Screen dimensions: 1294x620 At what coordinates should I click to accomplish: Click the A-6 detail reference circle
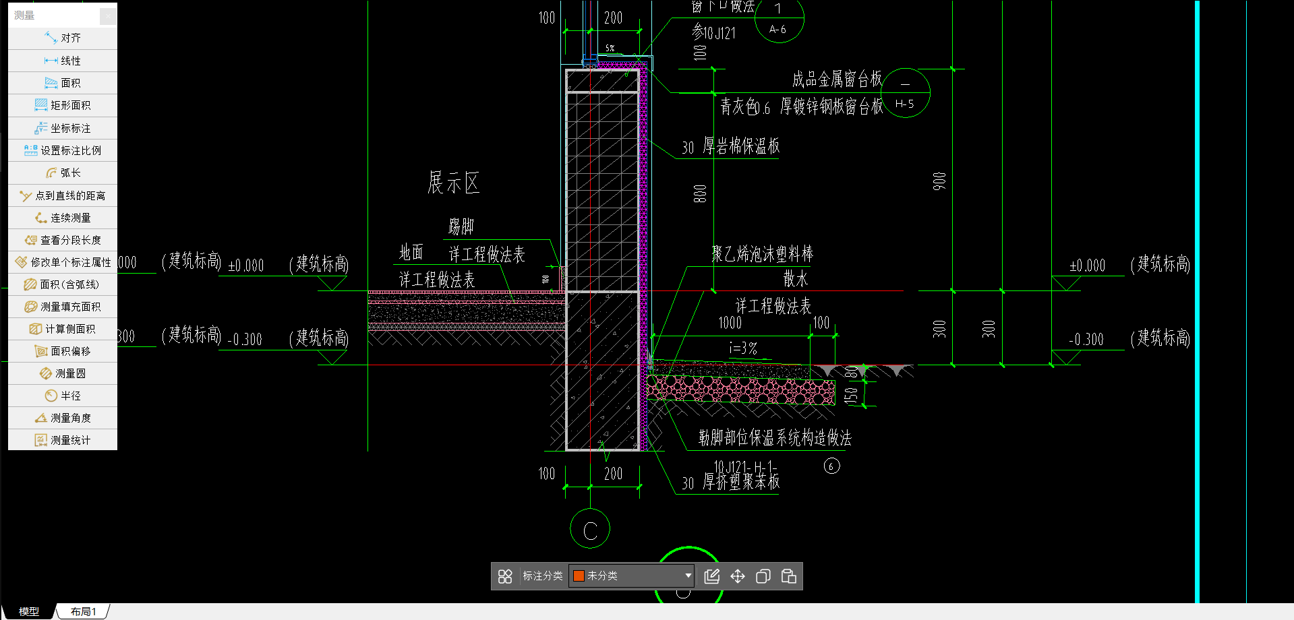click(779, 18)
